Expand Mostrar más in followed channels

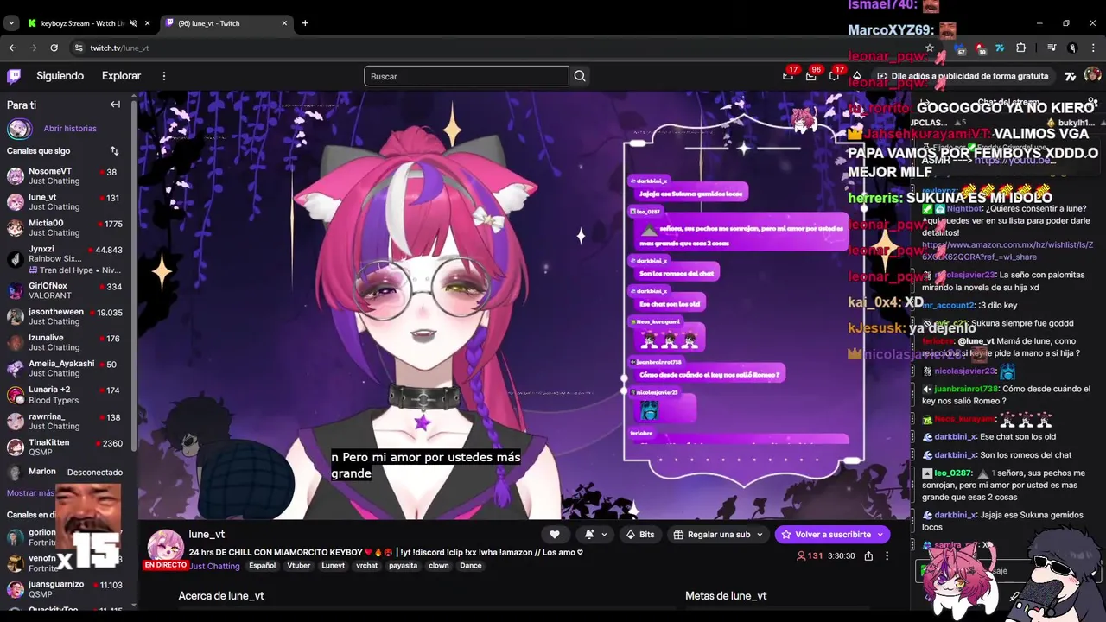tap(30, 493)
